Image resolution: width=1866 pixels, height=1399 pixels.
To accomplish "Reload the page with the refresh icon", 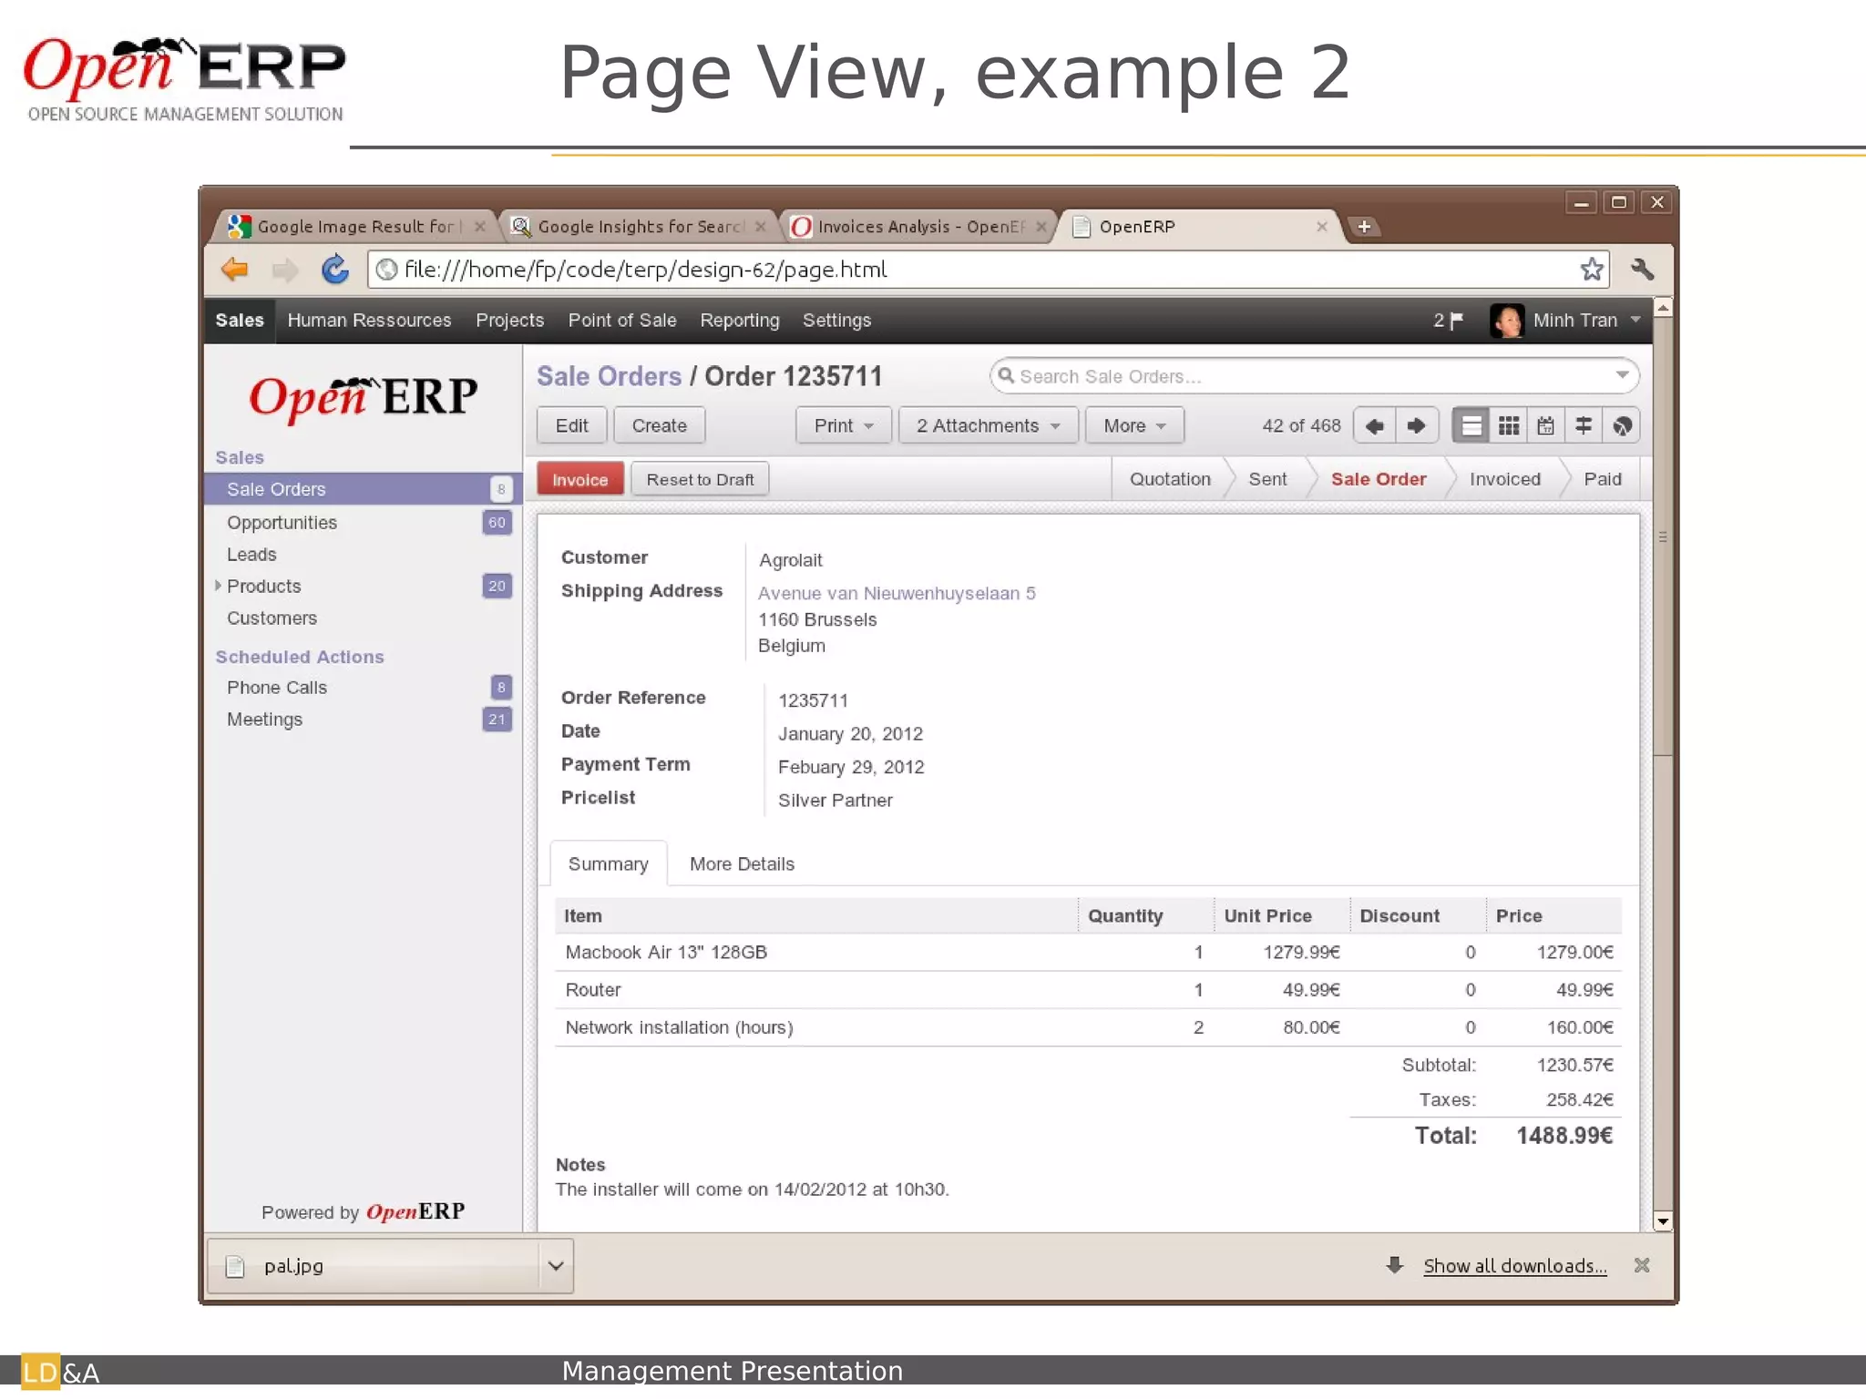I will [x=334, y=270].
